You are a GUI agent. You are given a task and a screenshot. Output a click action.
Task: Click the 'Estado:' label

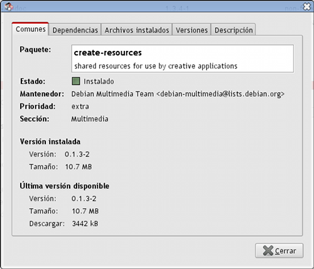coord(33,81)
